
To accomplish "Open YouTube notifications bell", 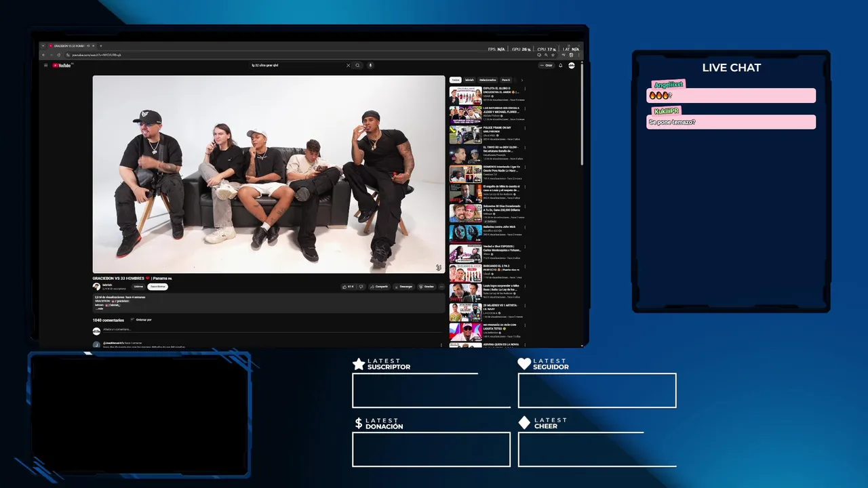I will click(x=561, y=66).
